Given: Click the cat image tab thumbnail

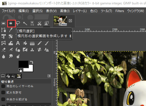Looking at the screenshot, I should [60, 21].
